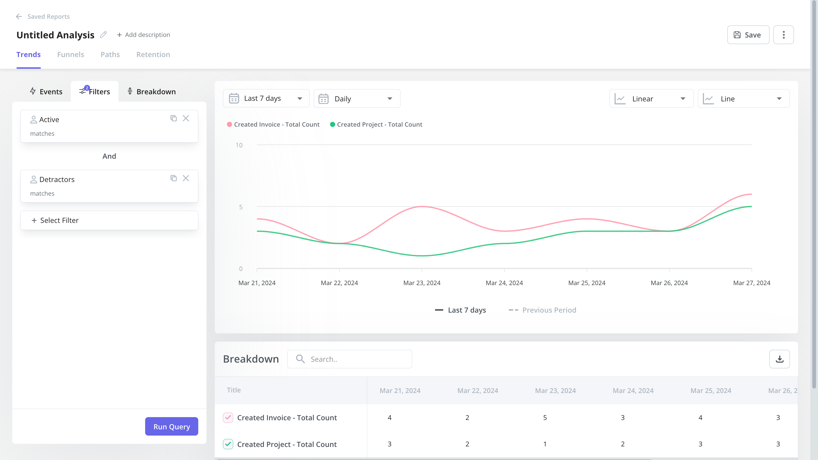
Task: Click the calendar icon on date range selector
Action: click(x=234, y=98)
